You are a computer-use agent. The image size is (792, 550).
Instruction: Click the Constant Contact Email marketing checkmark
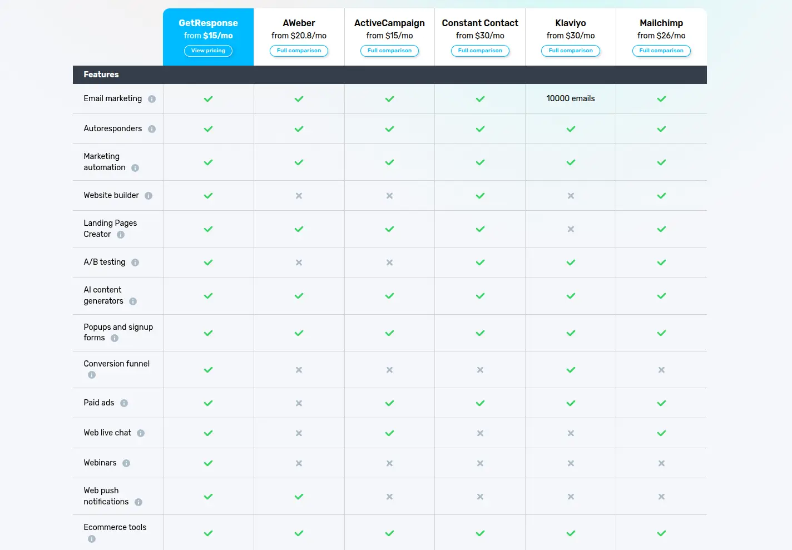479,98
